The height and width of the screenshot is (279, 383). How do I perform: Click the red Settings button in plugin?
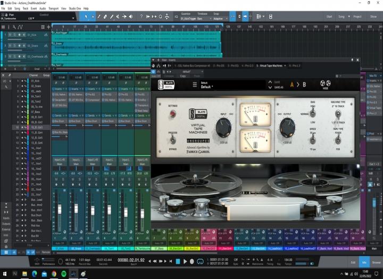(x=173, y=114)
